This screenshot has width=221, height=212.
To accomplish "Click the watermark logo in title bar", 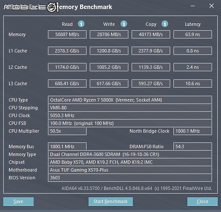I will tap(31, 7).
